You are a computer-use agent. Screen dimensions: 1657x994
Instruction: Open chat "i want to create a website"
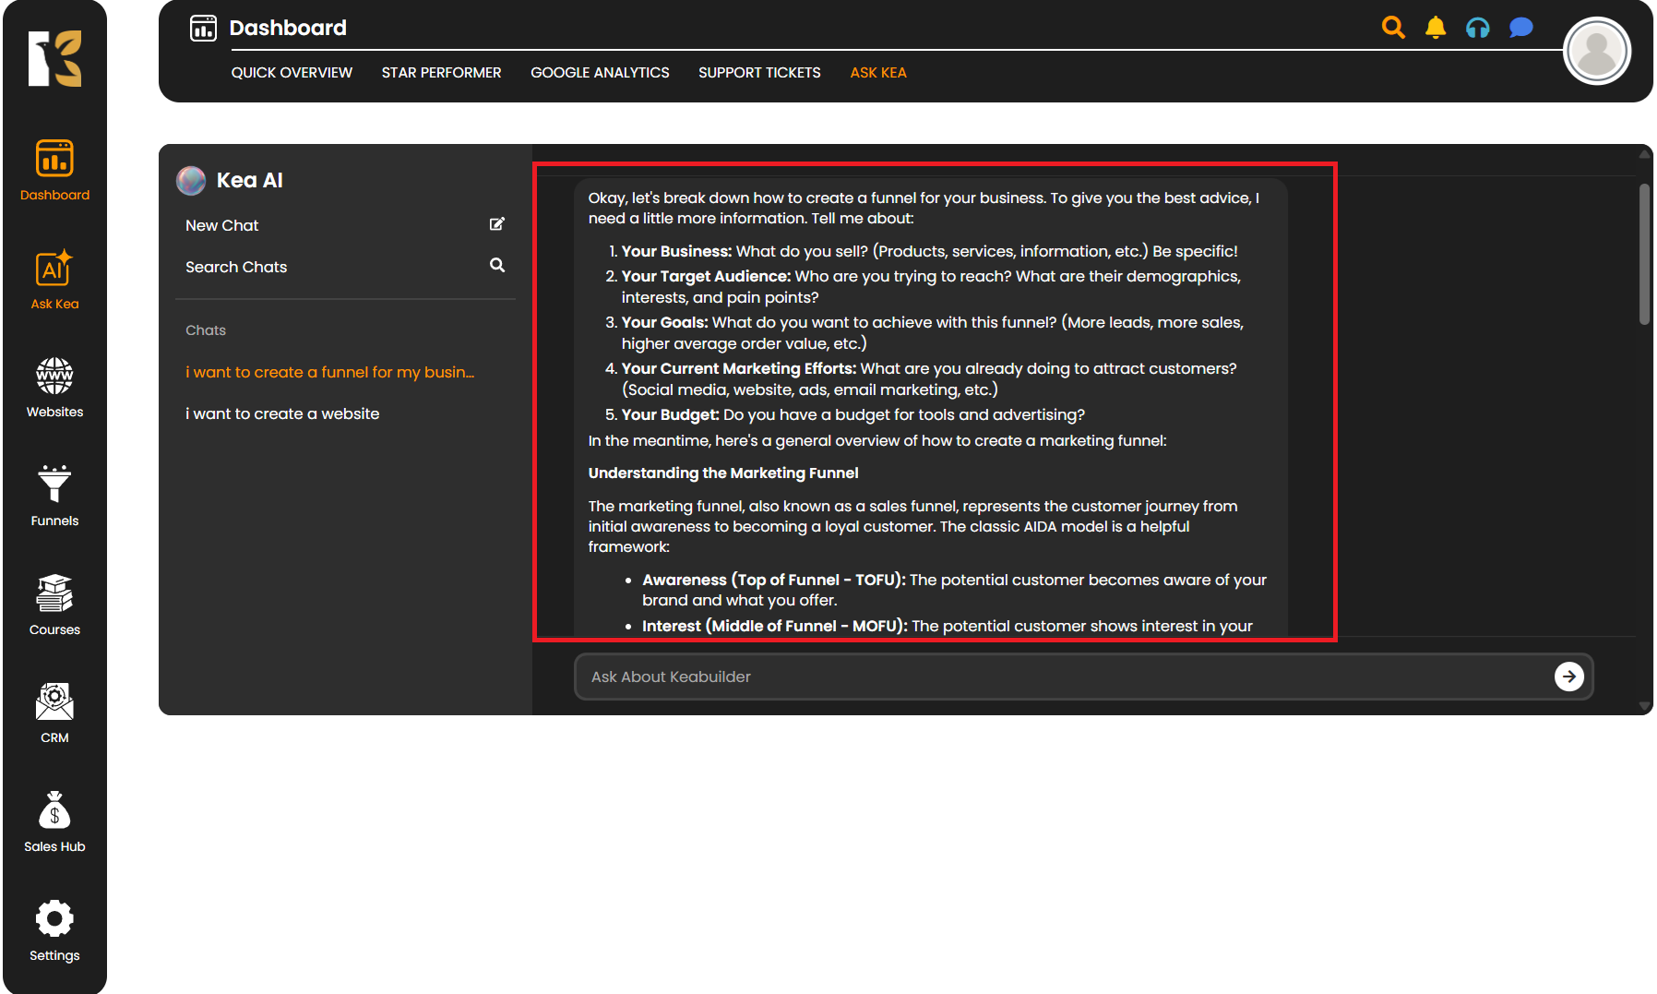282,413
